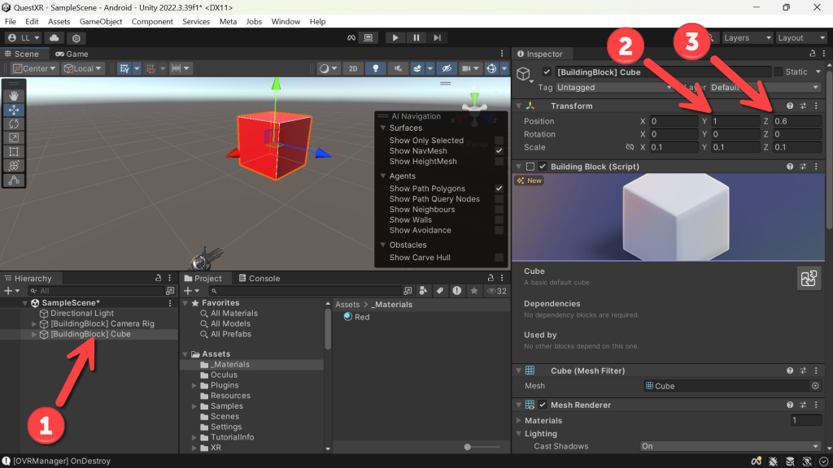Toggle scene visibility eye icon
Viewport: 833px width, 468px height.
[447, 68]
